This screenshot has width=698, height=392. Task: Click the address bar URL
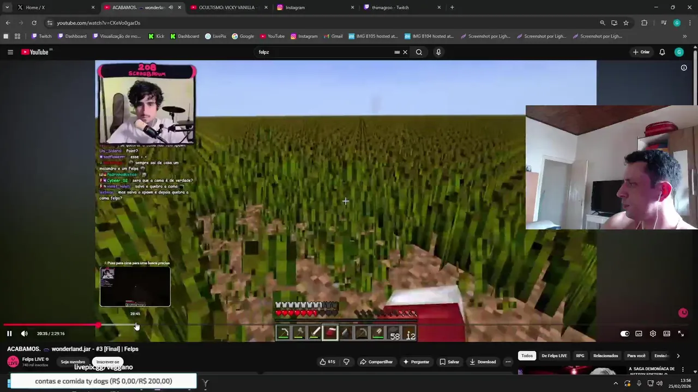pos(99,23)
